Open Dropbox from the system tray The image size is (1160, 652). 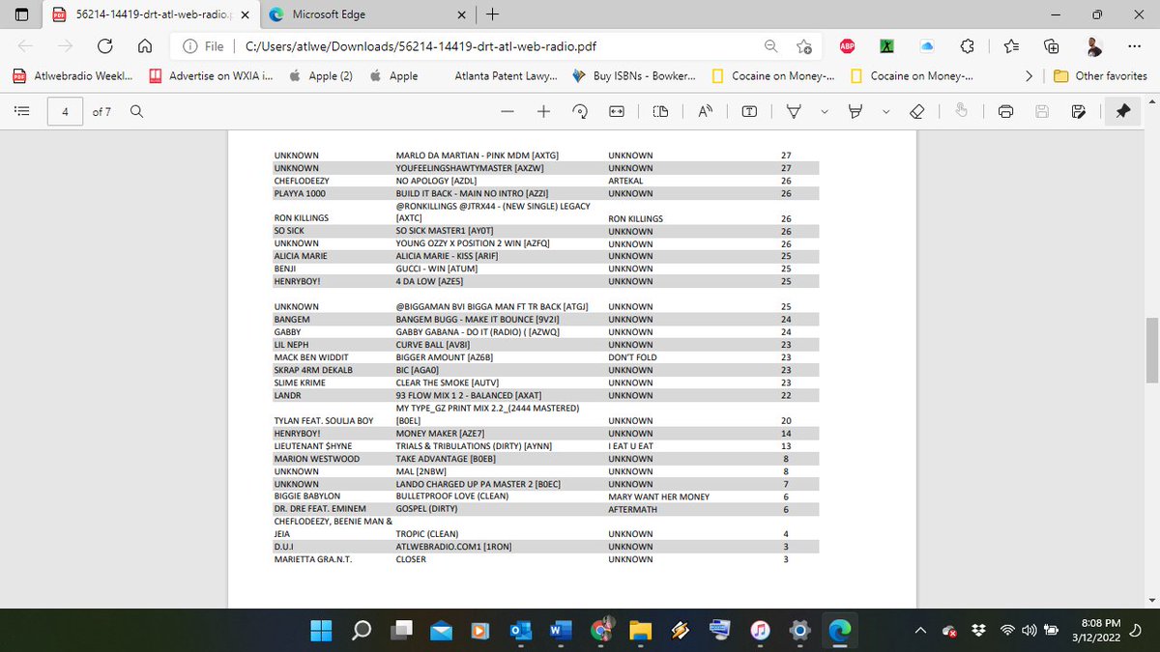[979, 631]
